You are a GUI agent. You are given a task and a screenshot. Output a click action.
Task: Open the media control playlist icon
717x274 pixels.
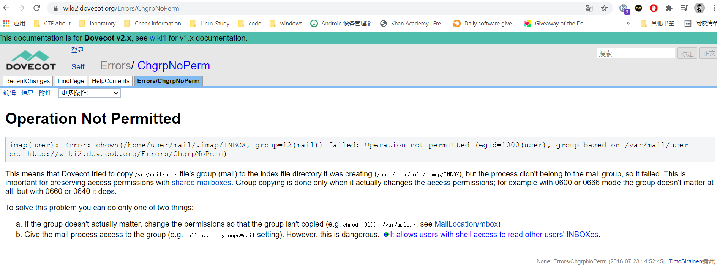[684, 8]
